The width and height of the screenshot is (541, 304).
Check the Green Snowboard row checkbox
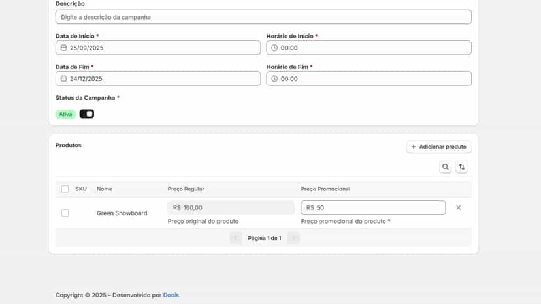[x=65, y=213]
